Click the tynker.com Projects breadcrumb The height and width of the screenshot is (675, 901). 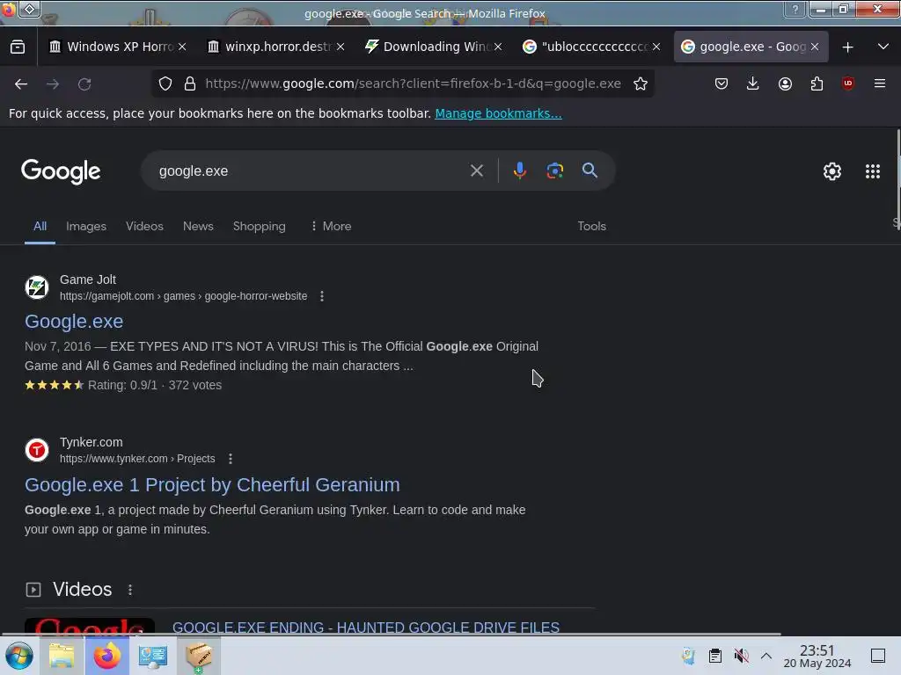point(137,459)
